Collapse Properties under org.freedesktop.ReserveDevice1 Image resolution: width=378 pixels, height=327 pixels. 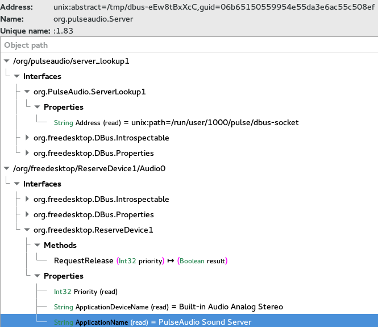[37, 276]
